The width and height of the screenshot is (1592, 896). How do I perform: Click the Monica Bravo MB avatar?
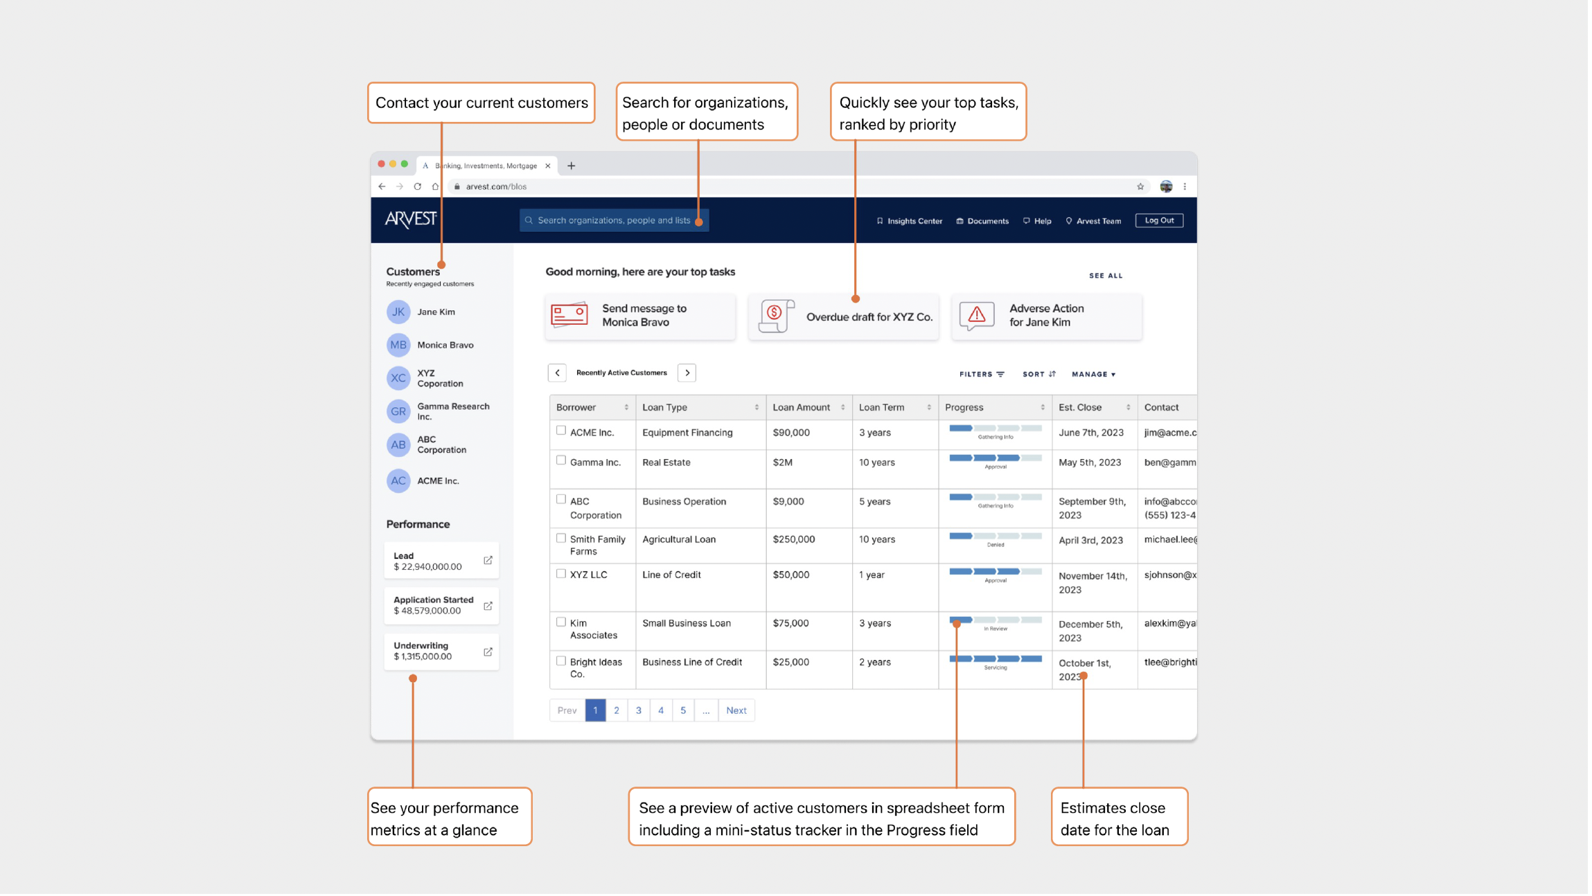coord(398,346)
